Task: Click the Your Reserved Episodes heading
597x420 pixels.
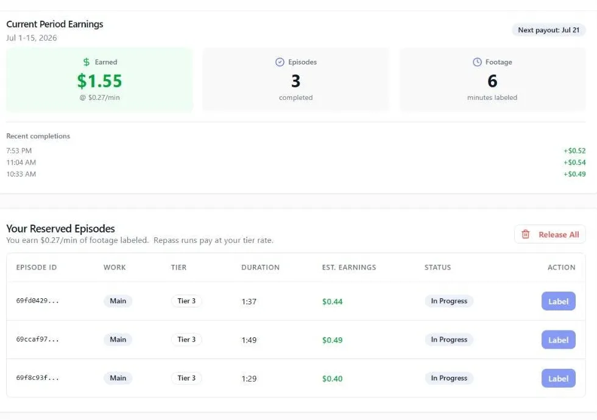Action: click(60, 229)
